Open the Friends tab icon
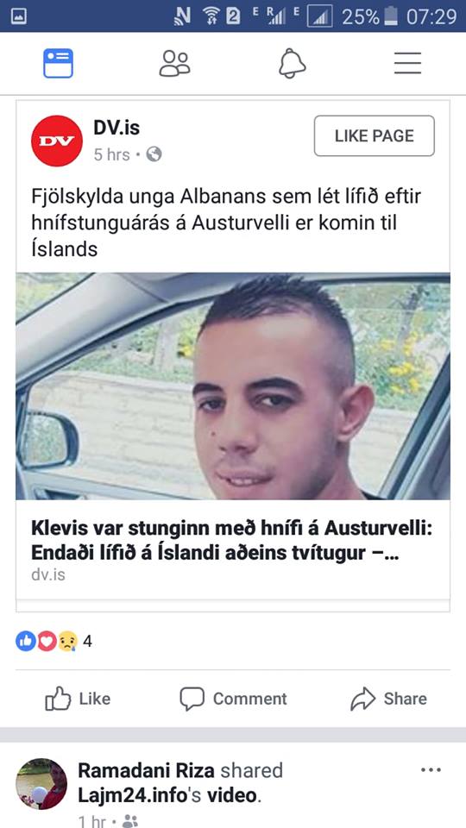466x828 pixels. pos(175,63)
